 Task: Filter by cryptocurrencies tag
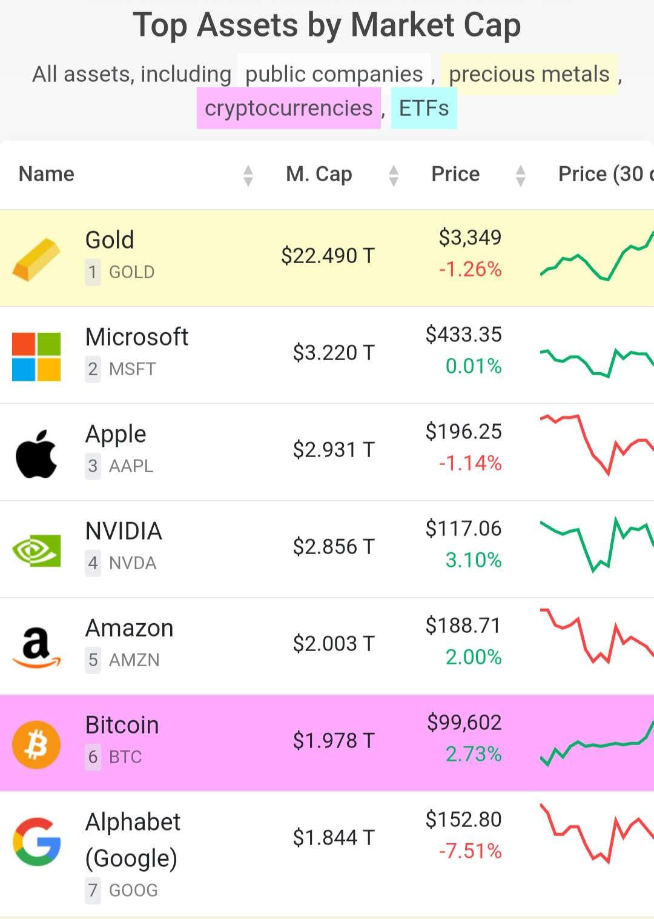click(289, 108)
